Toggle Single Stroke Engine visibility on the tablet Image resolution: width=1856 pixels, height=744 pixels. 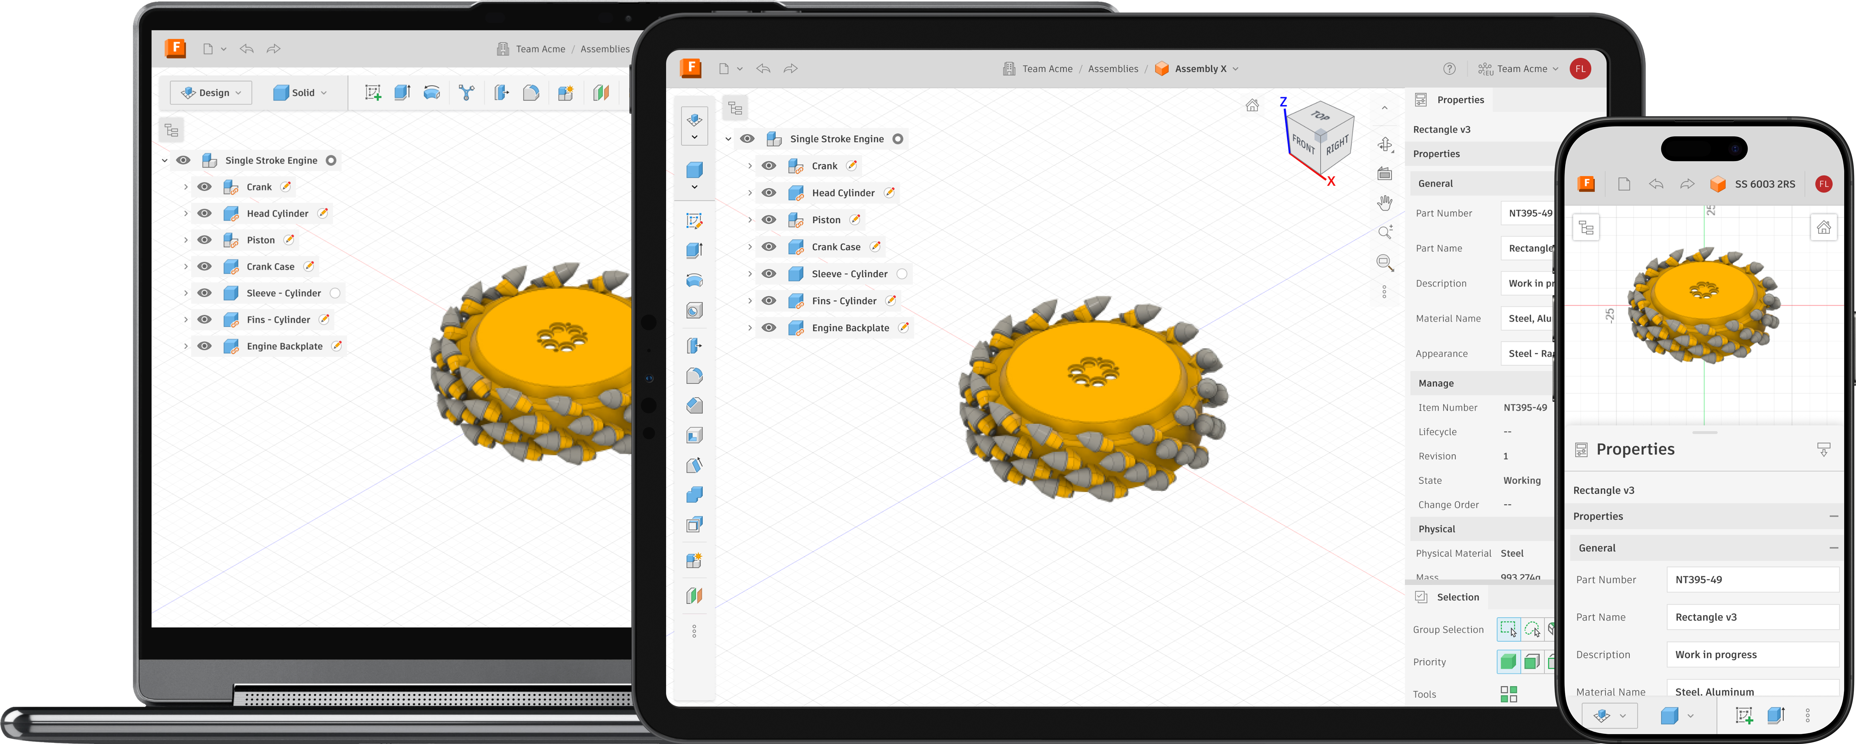pos(747,139)
